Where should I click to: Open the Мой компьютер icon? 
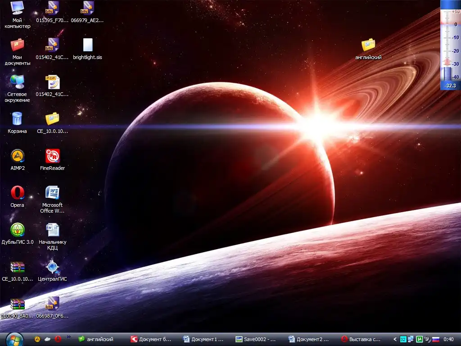pos(17,8)
